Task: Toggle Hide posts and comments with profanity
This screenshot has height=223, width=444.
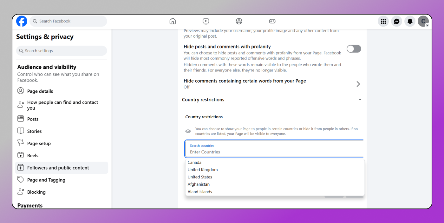Action: pos(354,48)
